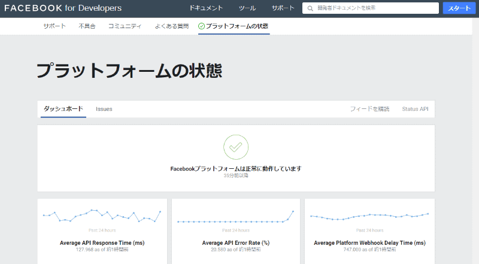Viewport: 479px width, 264px height.
Task: Click green check icon beside プラットフォームの状態 tab
Action: (201, 26)
